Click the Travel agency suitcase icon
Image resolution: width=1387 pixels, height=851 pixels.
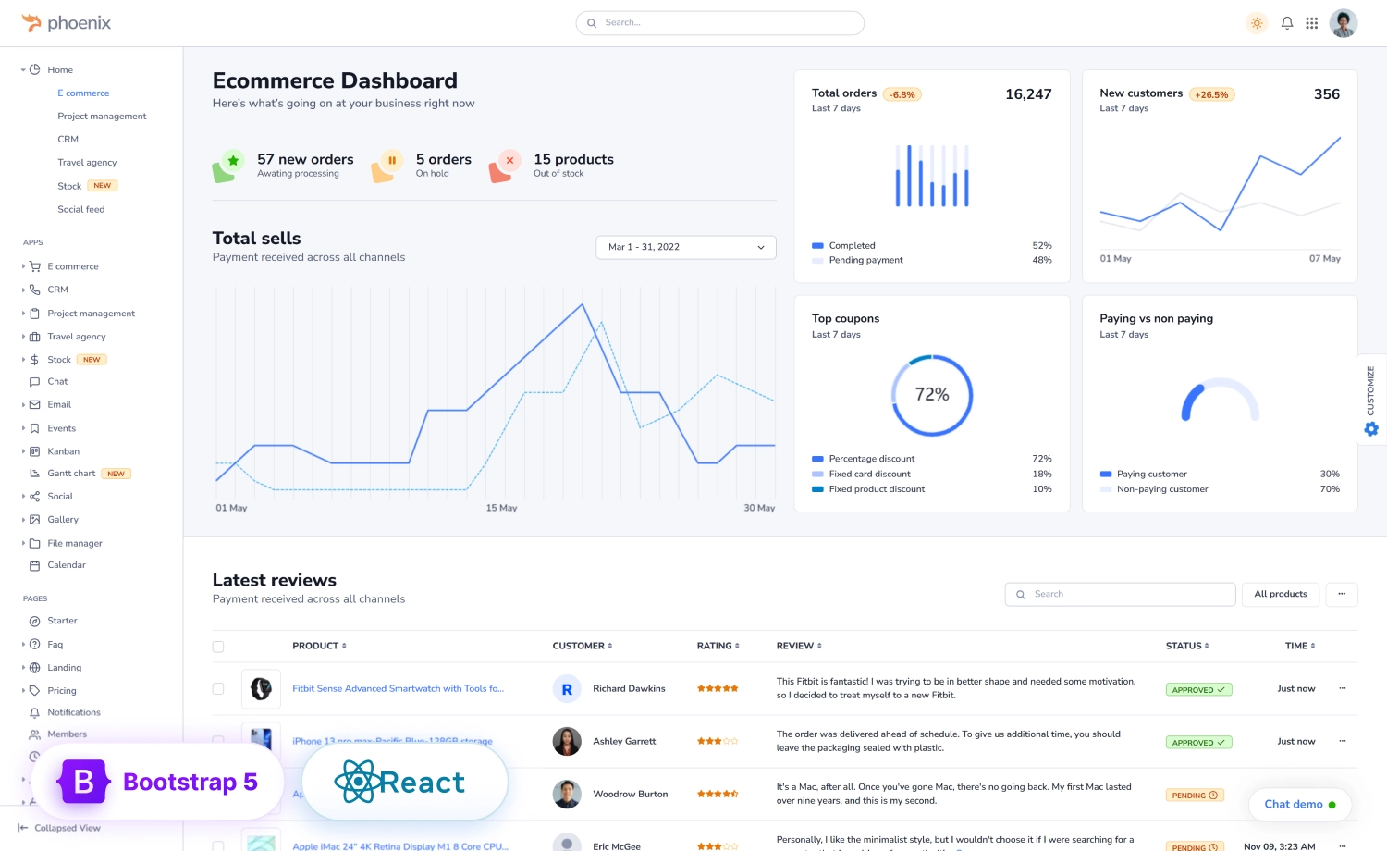coord(35,337)
